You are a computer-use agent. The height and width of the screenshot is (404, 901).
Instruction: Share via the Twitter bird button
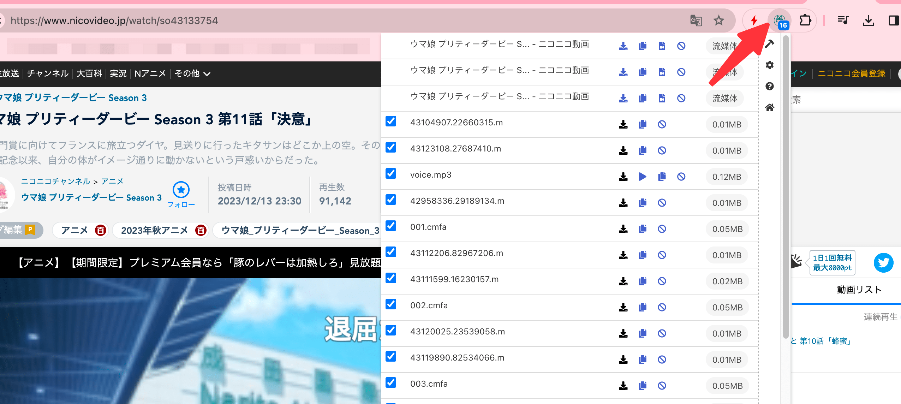[883, 263]
